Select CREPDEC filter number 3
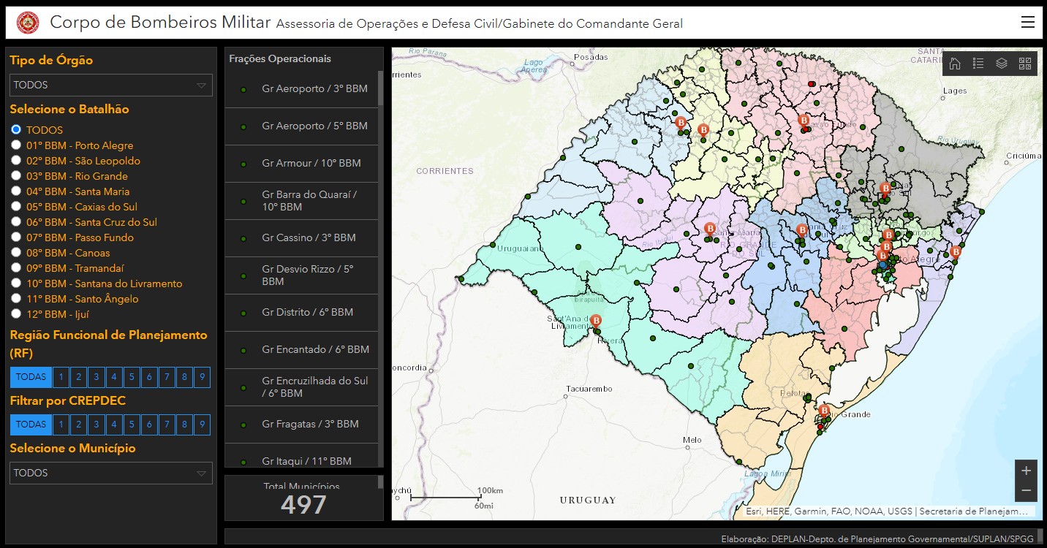The image size is (1047, 548). 96,425
